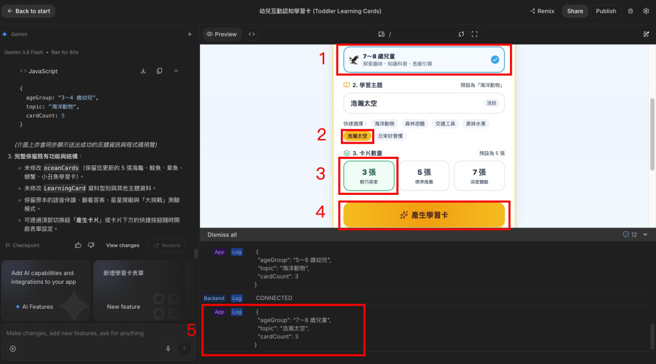This screenshot has width=656, height=364.
Task: Click the preview panel vertical scrollbar
Action: [652, 134]
